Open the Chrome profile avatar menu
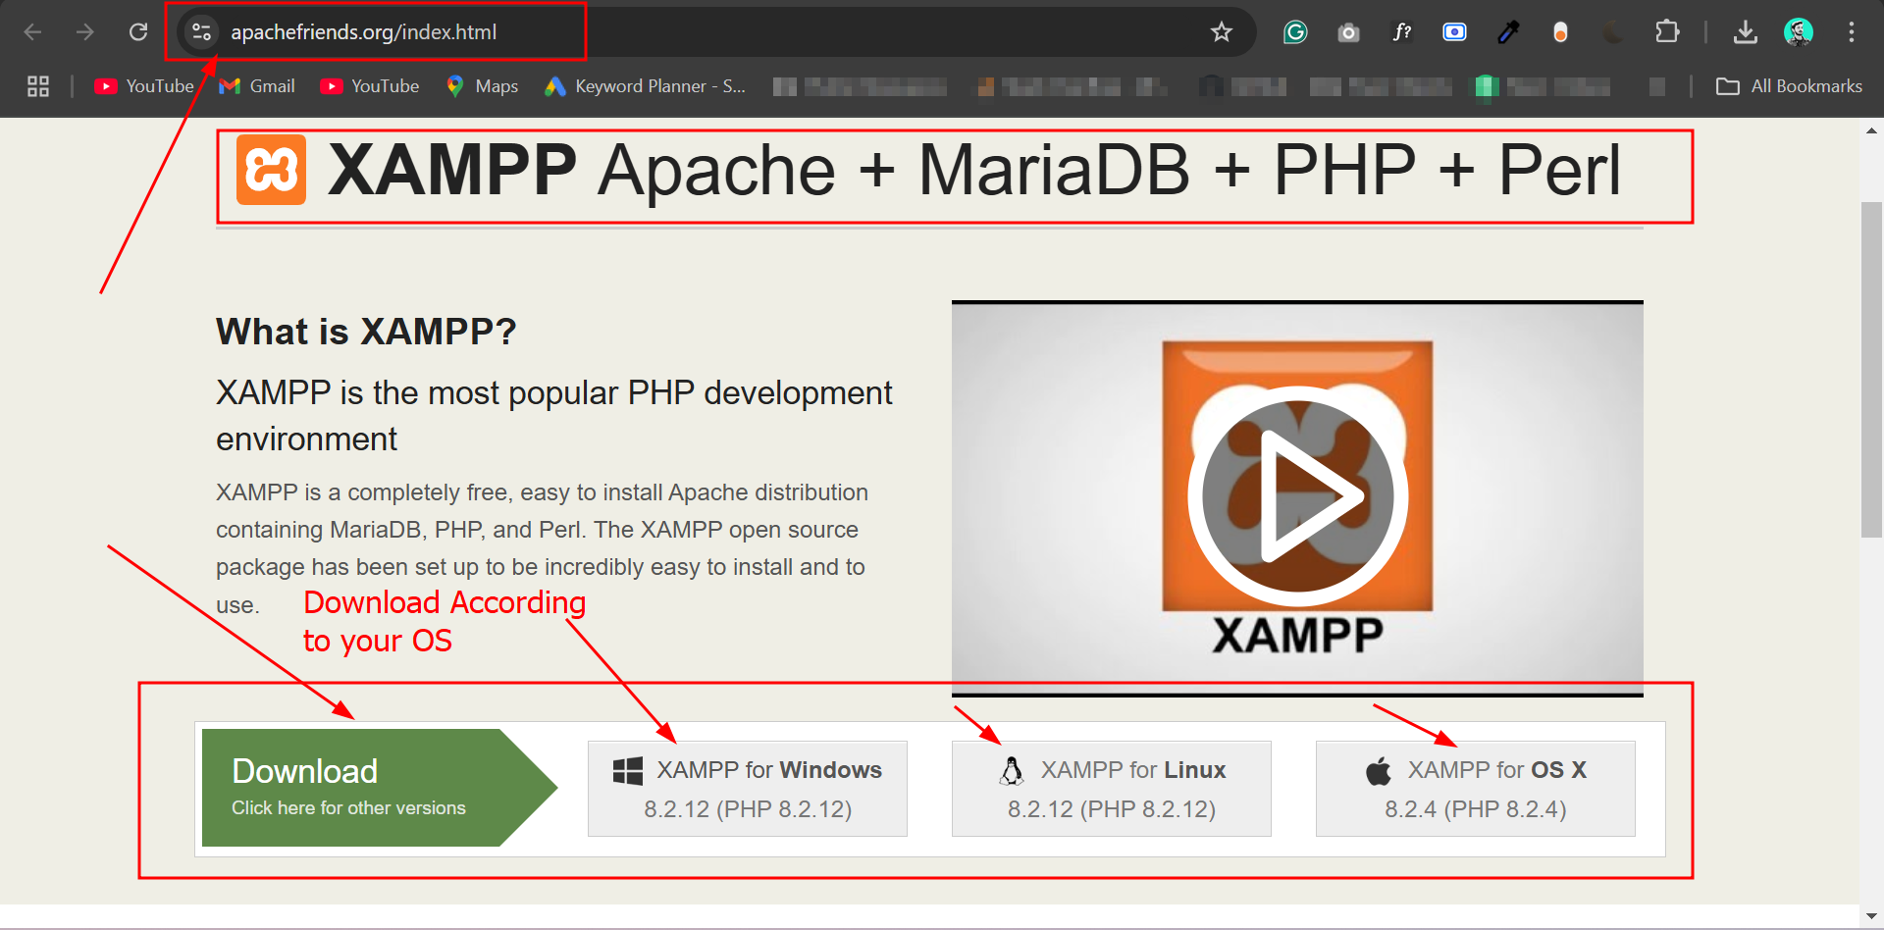1884x930 pixels. tap(1799, 31)
